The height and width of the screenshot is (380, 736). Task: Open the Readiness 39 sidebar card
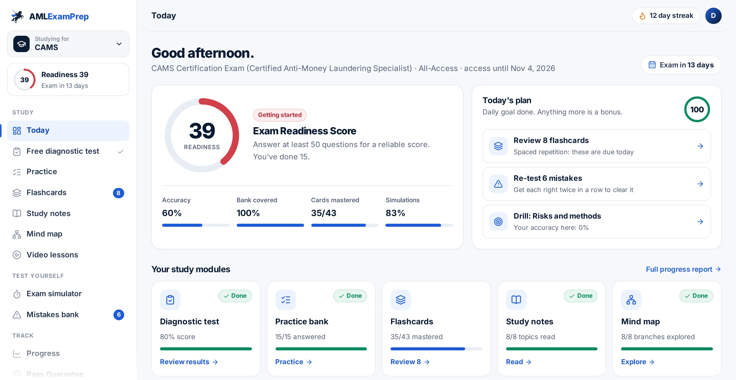pos(68,80)
